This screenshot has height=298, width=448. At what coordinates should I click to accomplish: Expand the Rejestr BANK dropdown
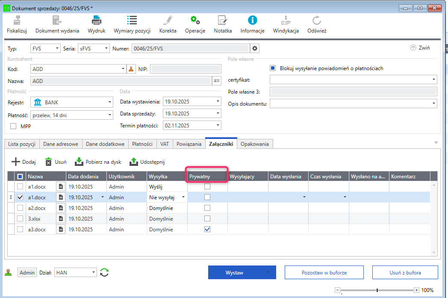[109, 103]
